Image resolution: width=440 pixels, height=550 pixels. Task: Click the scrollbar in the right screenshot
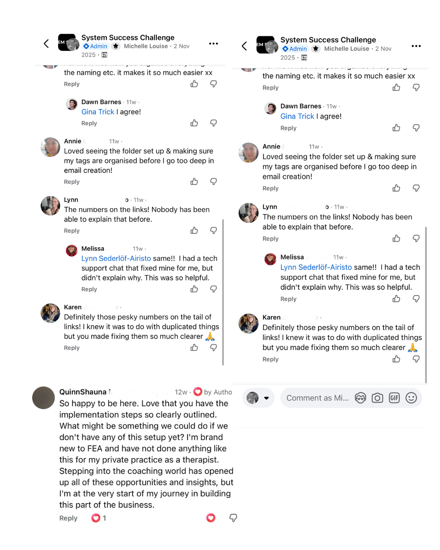pyautogui.click(x=426, y=305)
